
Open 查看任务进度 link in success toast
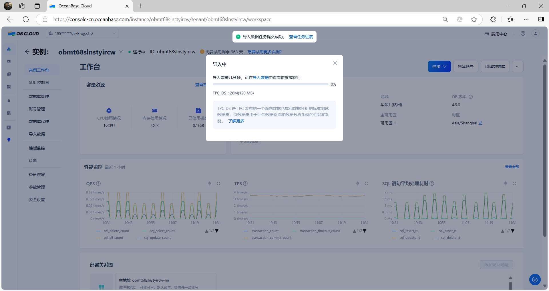tap(301, 37)
